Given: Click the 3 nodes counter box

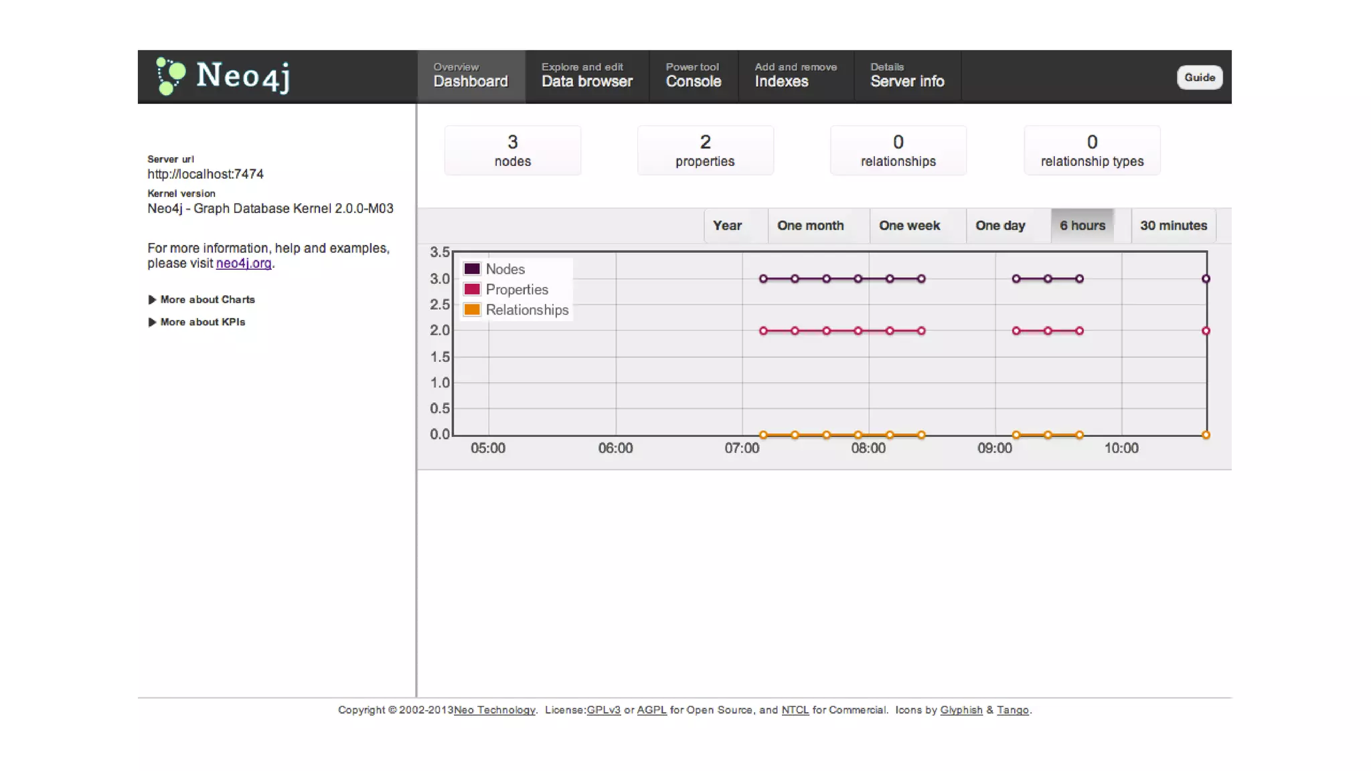Looking at the screenshot, I should 512,151.
